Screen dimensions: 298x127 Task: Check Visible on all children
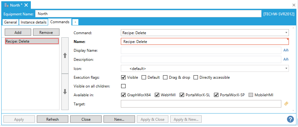(x=123, y=86)
